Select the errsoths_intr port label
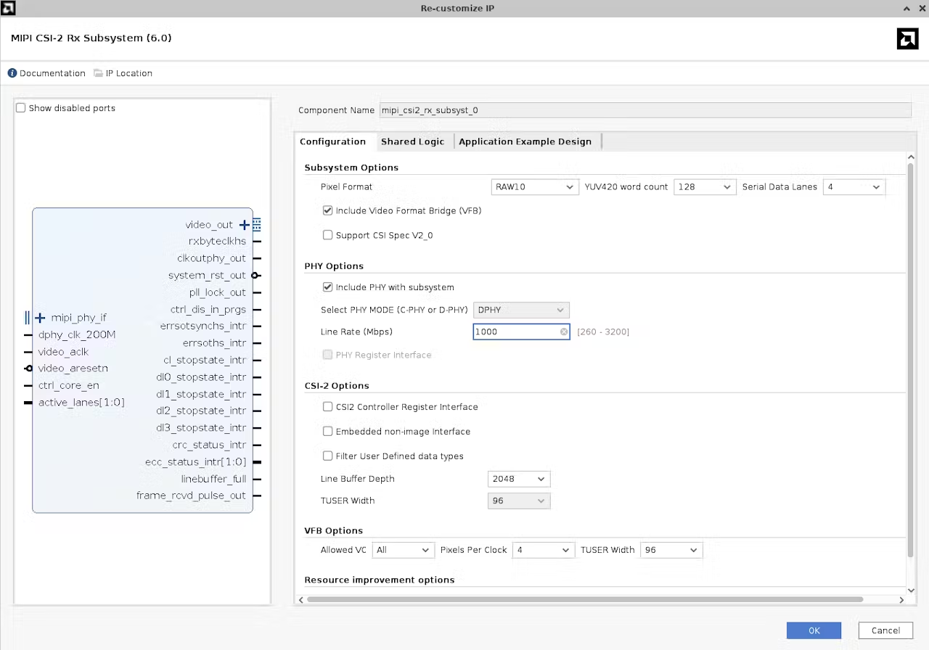Viewport: 929px width, 650px height. coord(215,343)
